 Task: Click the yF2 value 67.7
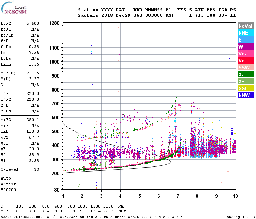pyautogui.click(x=34, y=137)
